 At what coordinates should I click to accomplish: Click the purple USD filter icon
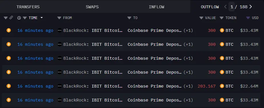[x=248, y=18]
